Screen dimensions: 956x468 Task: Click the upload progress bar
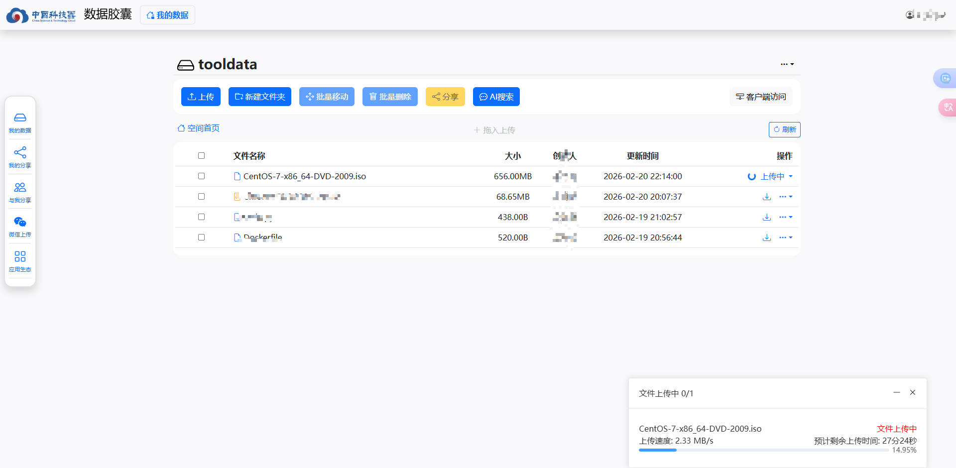coord(763,450)
